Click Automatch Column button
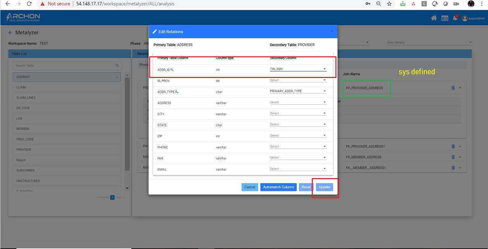The height and width of the screenshot is (249, 488). tap(278, 187)
